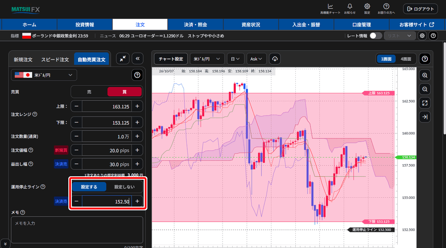
Task: Click the 注文値幅 help icon
Action: coord(31,150)
